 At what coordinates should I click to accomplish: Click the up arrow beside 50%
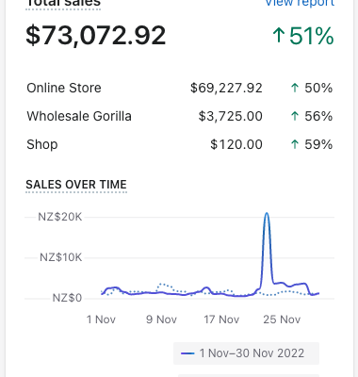click(295, 88)
